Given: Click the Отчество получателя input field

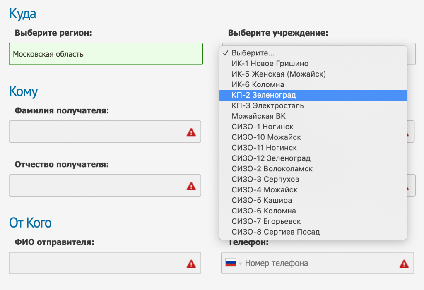Looking at the screenshot, I should tap(97, 185).
